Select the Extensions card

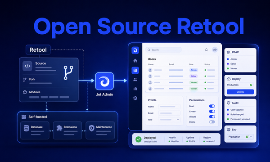(x=67, y=130)
